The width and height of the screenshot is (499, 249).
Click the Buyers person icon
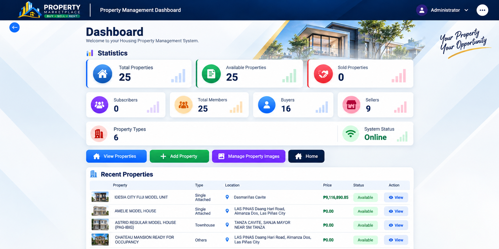[267, 105]
